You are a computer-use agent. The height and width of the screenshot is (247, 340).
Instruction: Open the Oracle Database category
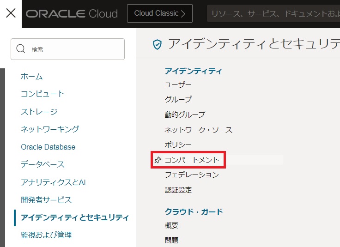pos(48,147)
